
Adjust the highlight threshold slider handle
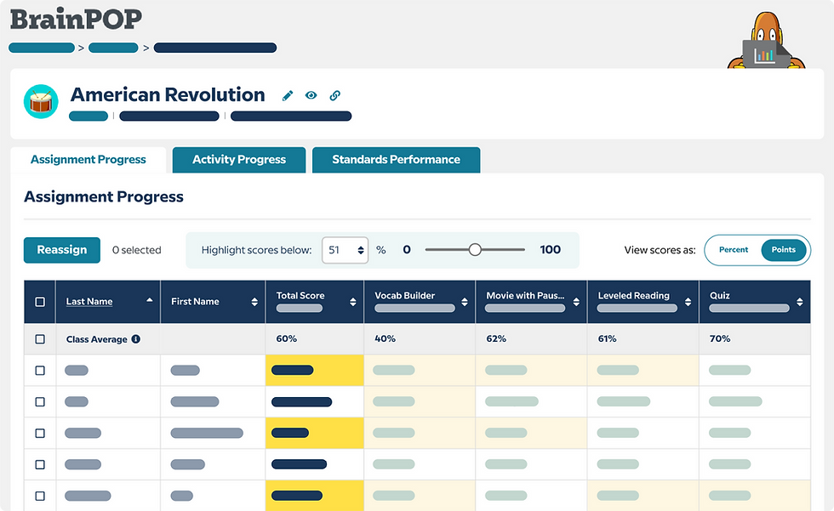coord(475,250)
